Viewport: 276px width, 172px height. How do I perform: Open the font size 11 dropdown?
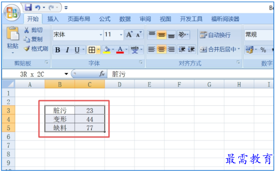click(121, 35)
